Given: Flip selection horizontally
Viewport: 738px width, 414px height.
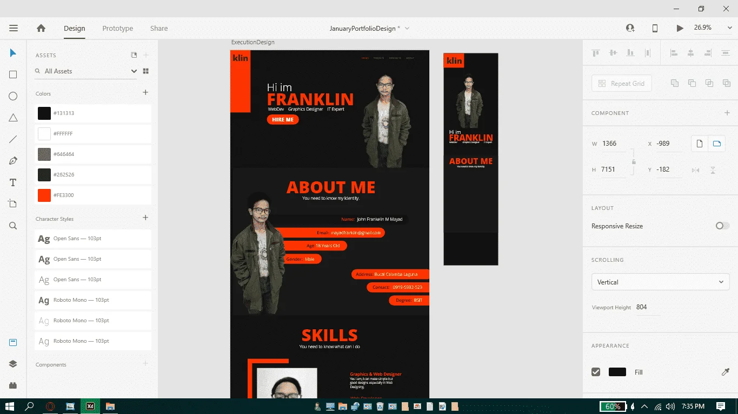Looking at the screenshot, I should [695, 170].
